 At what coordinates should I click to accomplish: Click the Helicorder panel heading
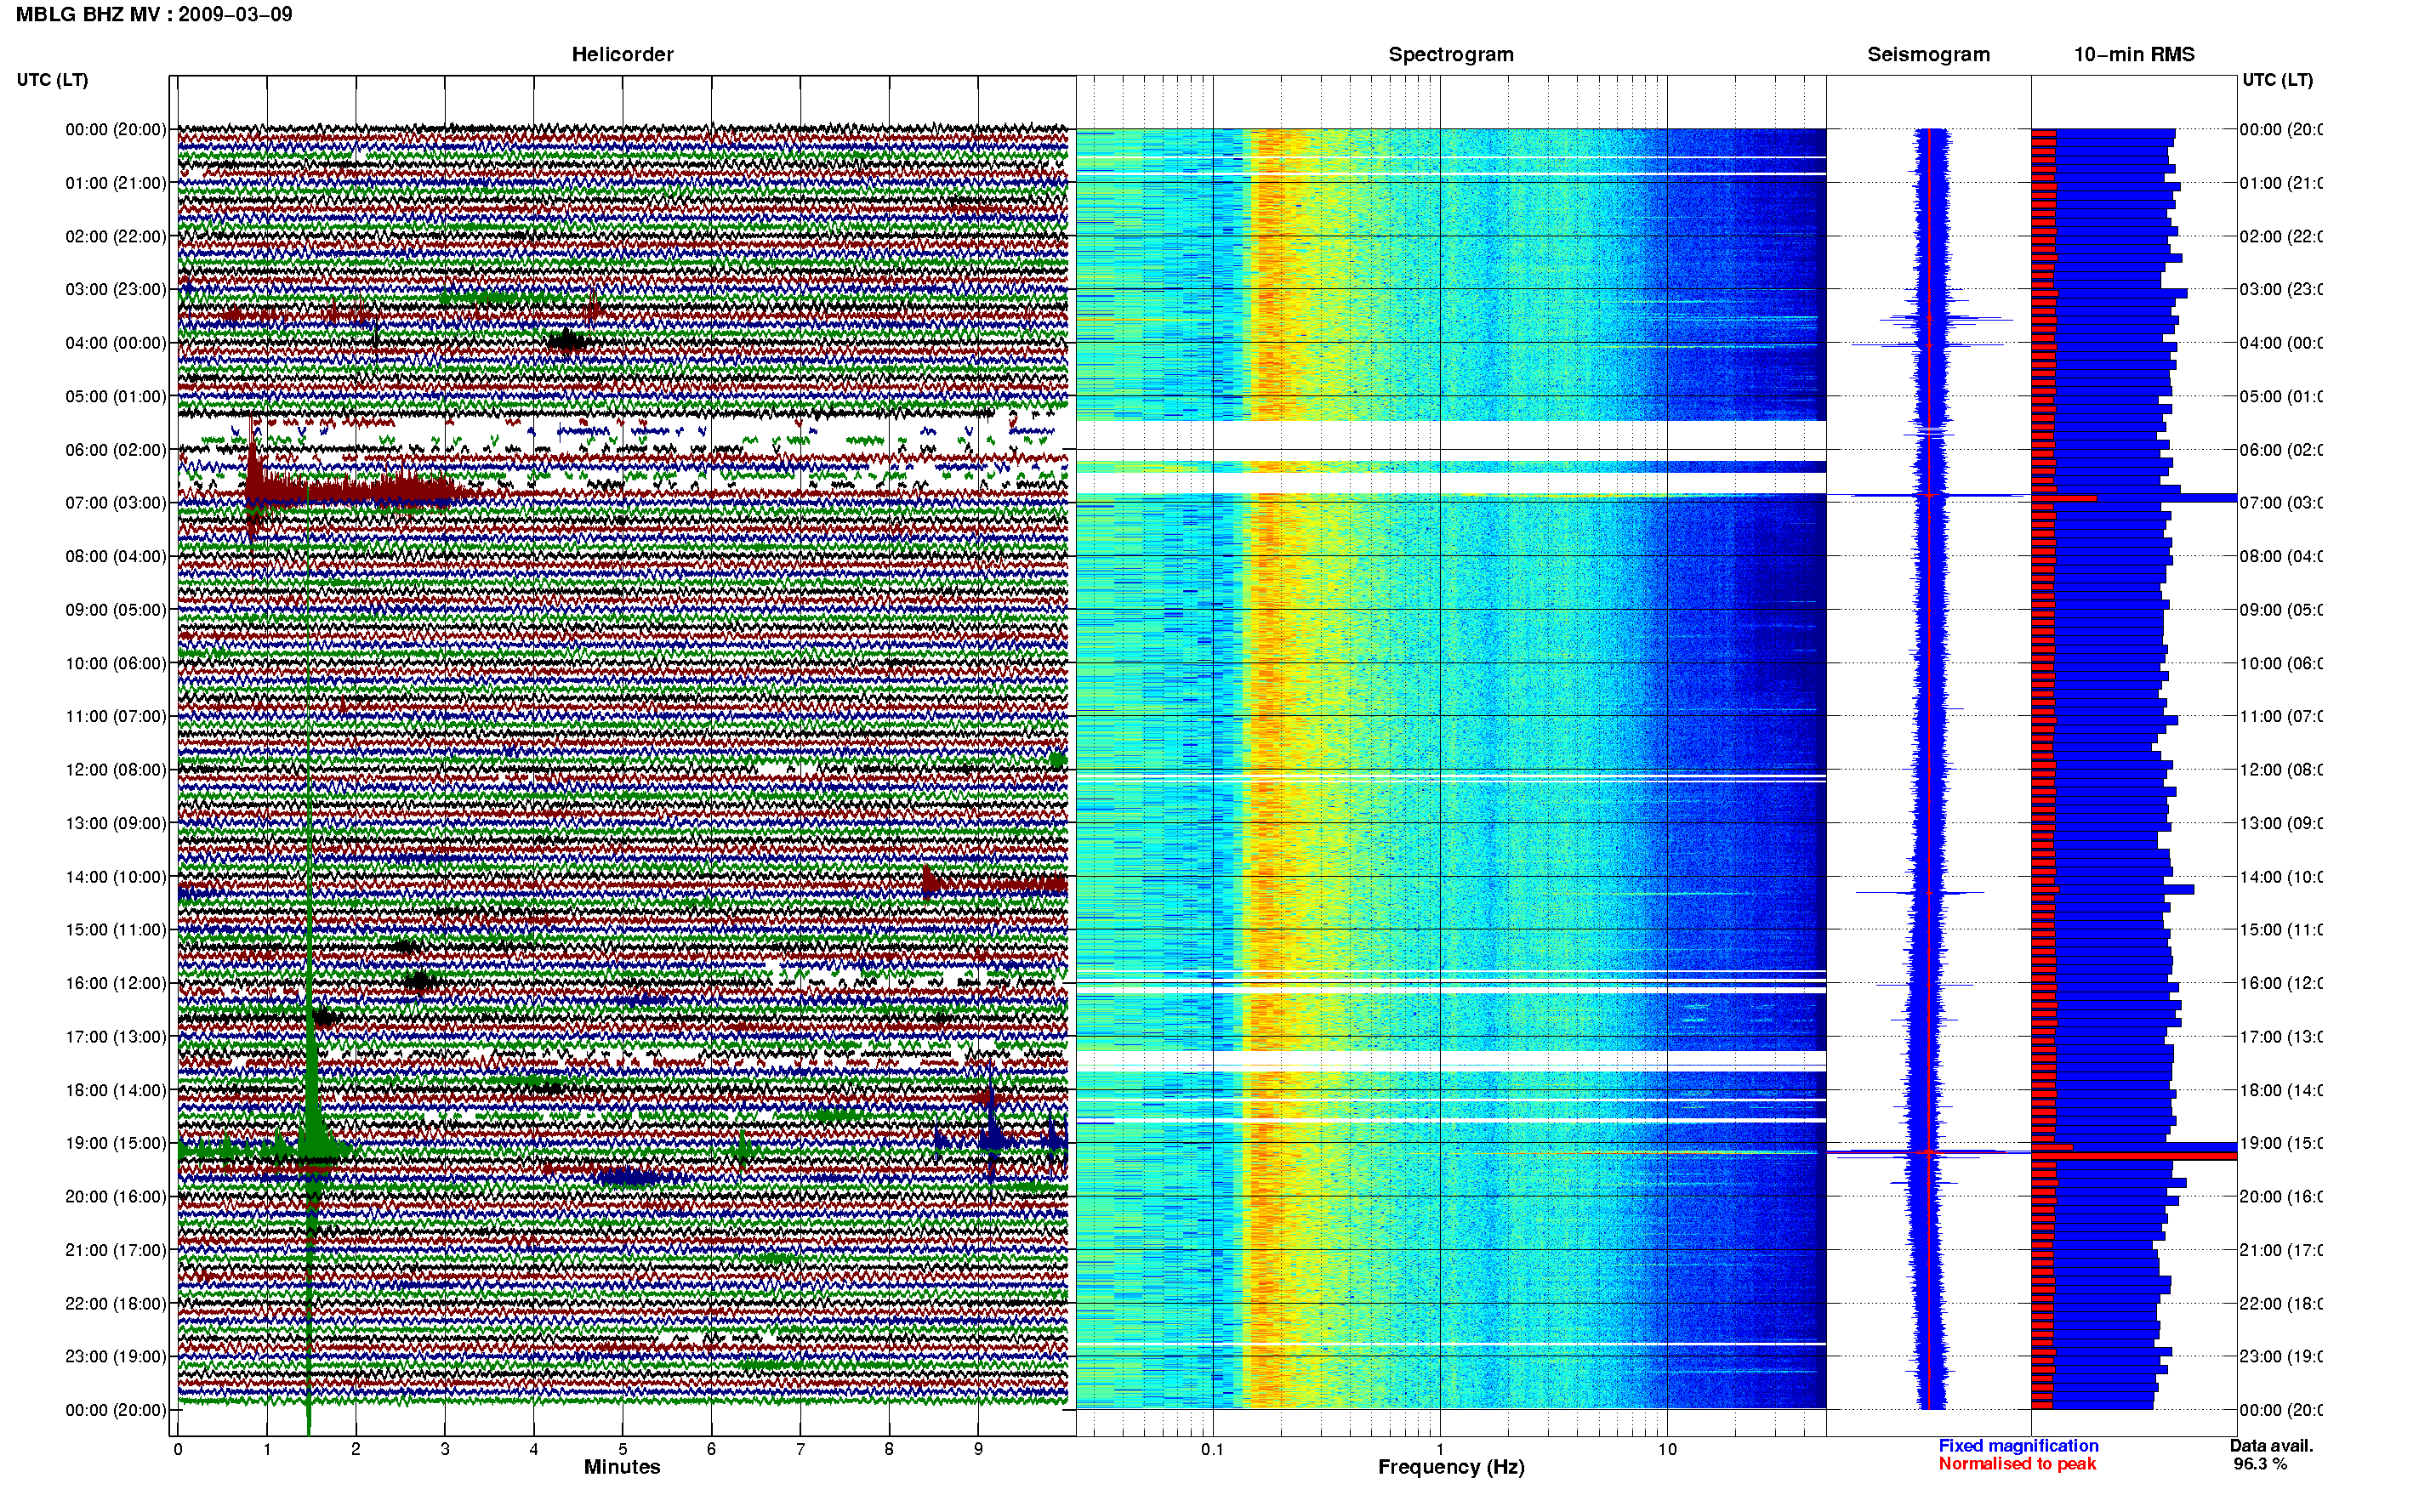tap(622, 54)
